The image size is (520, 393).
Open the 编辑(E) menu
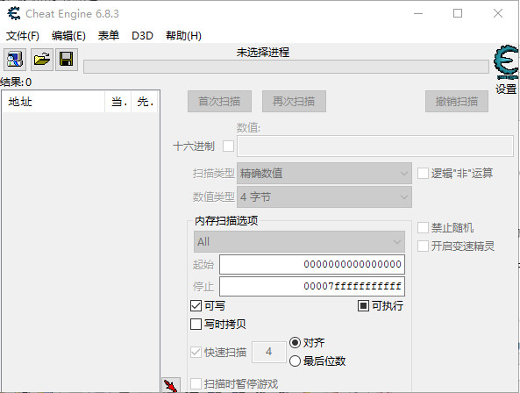(x=68, y=35)
